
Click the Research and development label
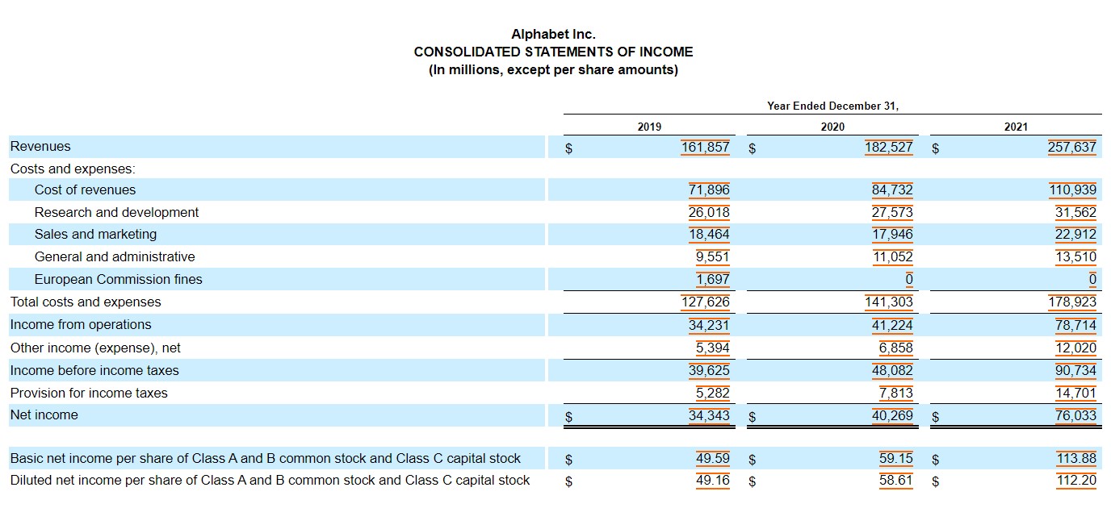116,212
